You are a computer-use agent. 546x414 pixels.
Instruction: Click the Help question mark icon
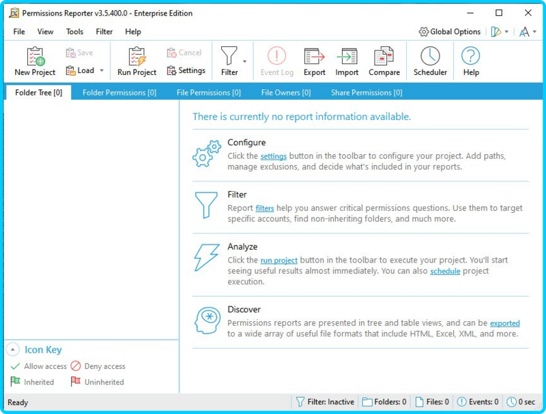(x=470, y=56)
